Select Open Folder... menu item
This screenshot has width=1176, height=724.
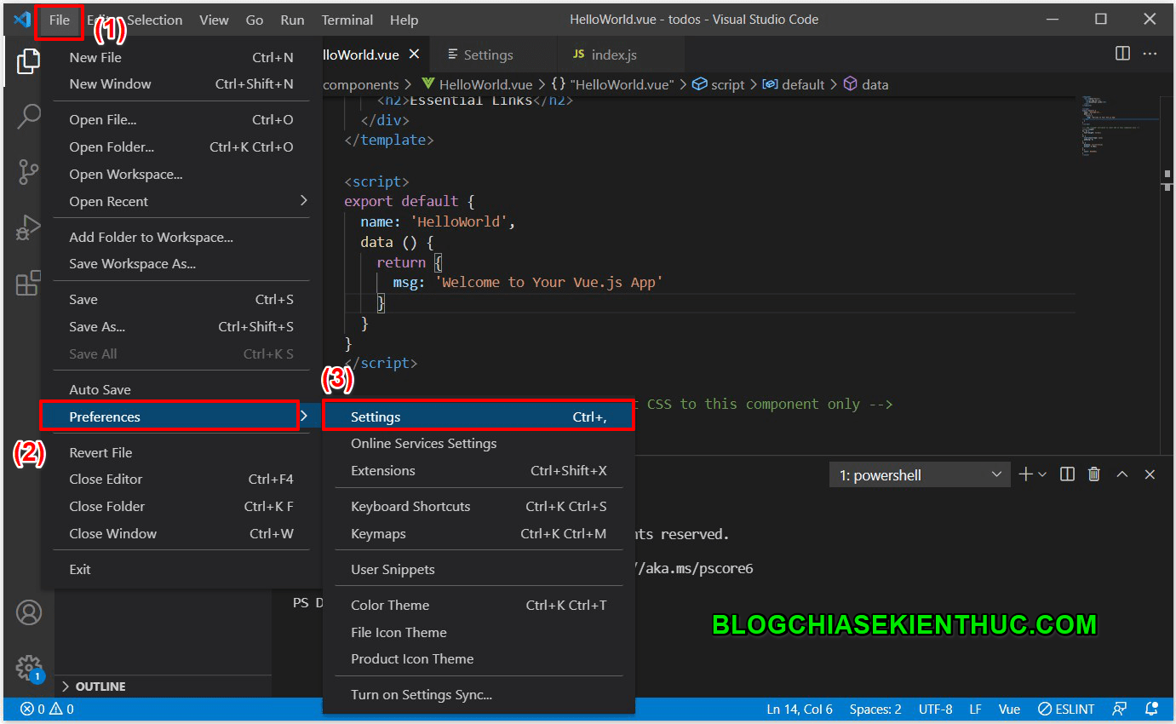[x=181, y=147]
